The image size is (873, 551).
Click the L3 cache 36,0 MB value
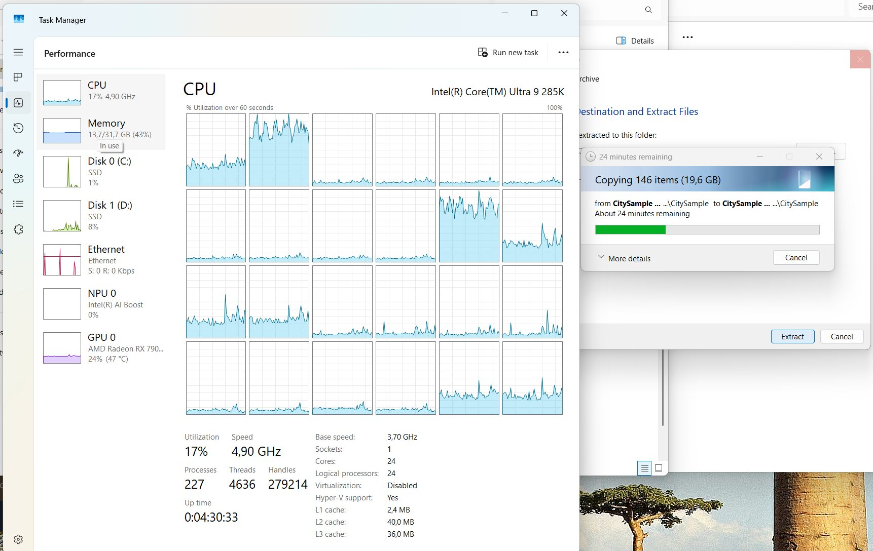[x=401, y=534]
